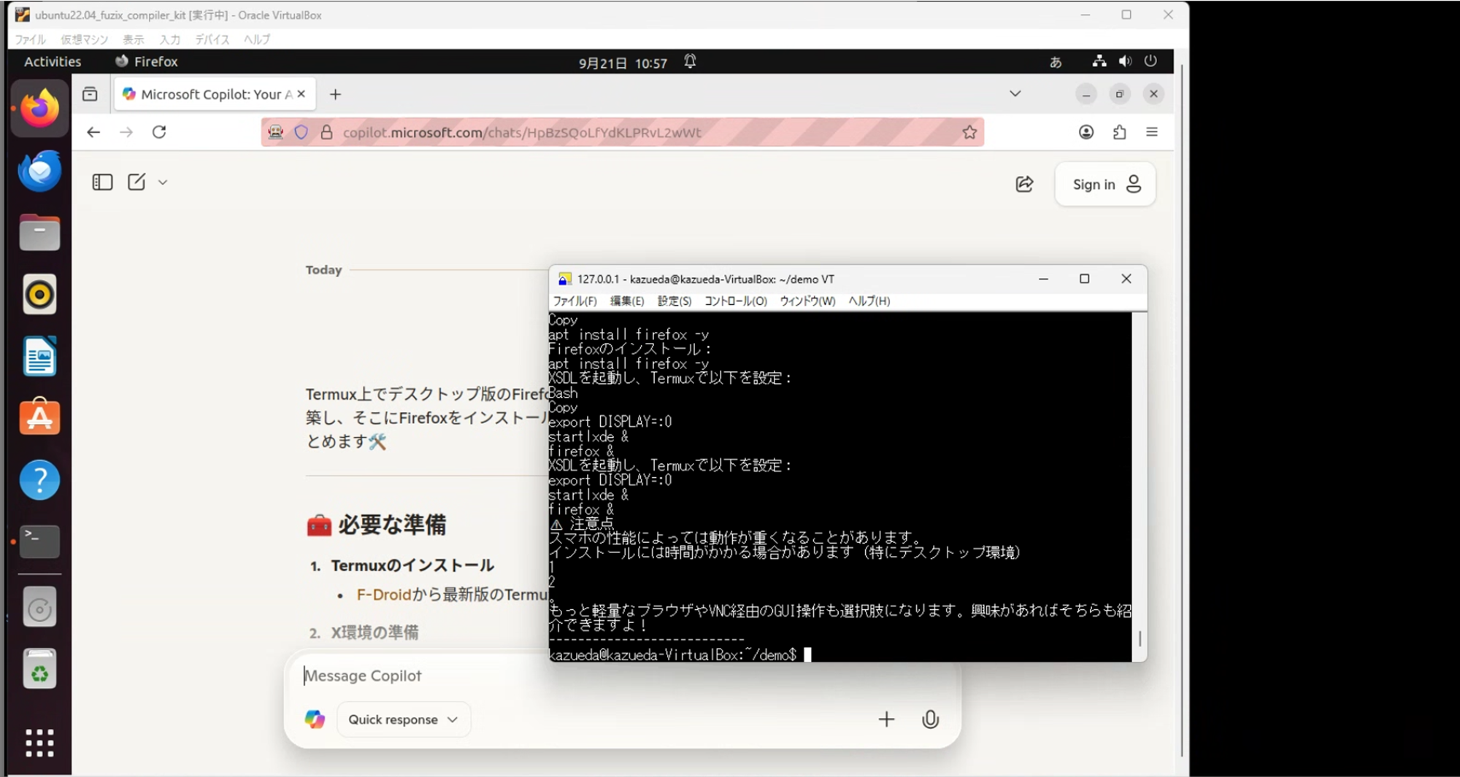Click the Activities button
This screenshot has width=1460, height=777.
point(53,62)
